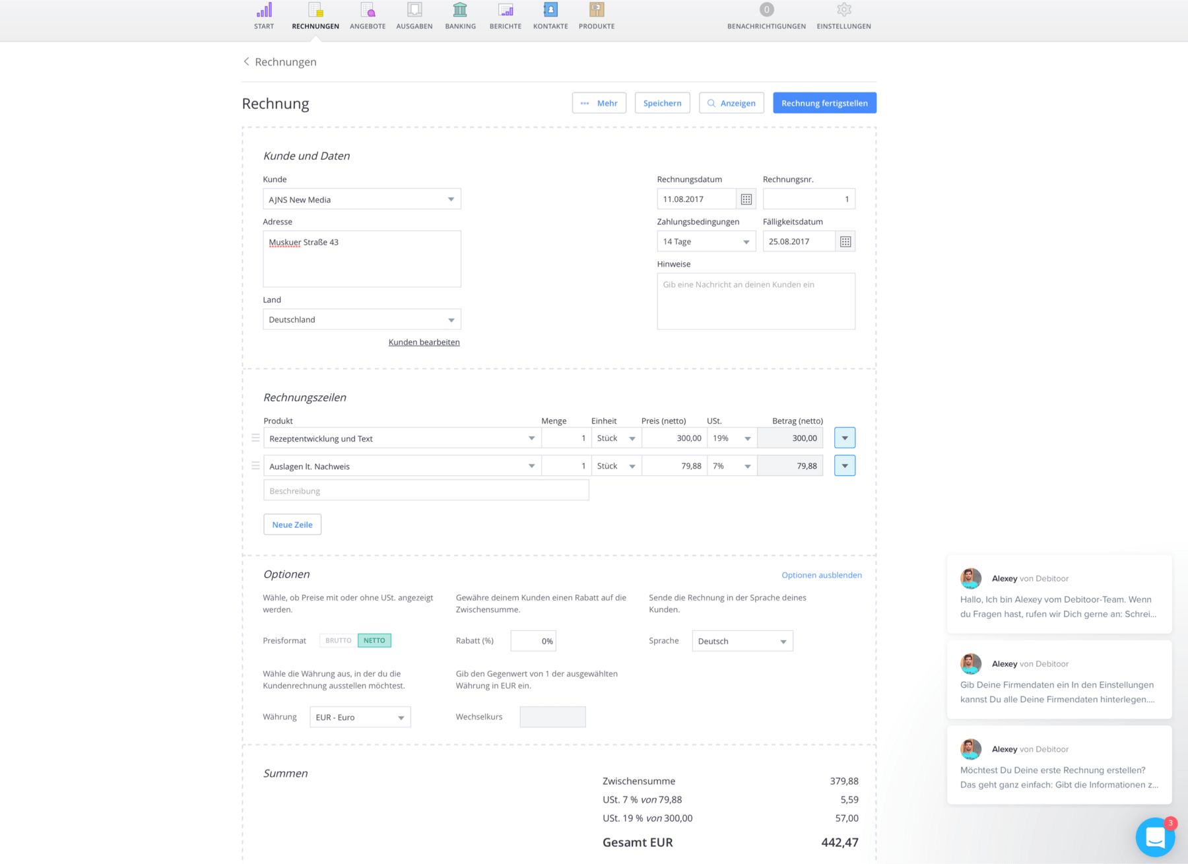
Task: Click Rechnung fertigstellen button
Action: 824,103
